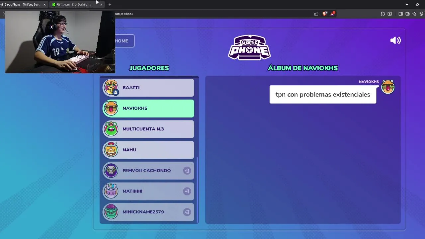
Task: Select player NAHU in the list
Action: 148,150
